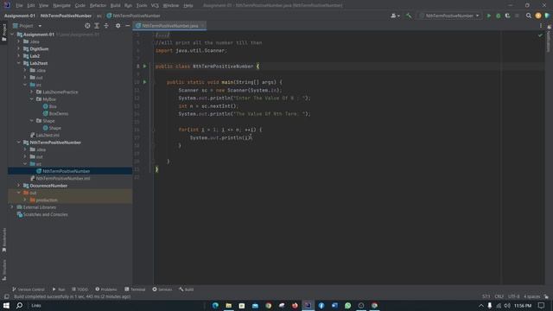Open the Problems tool window

(x=105, y=289)
